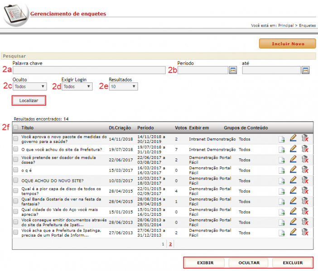Check the 'OQUE ACHOU DO NOVO SITE?' row checkbox
The image size is (318, 271).
pos(15,180)
